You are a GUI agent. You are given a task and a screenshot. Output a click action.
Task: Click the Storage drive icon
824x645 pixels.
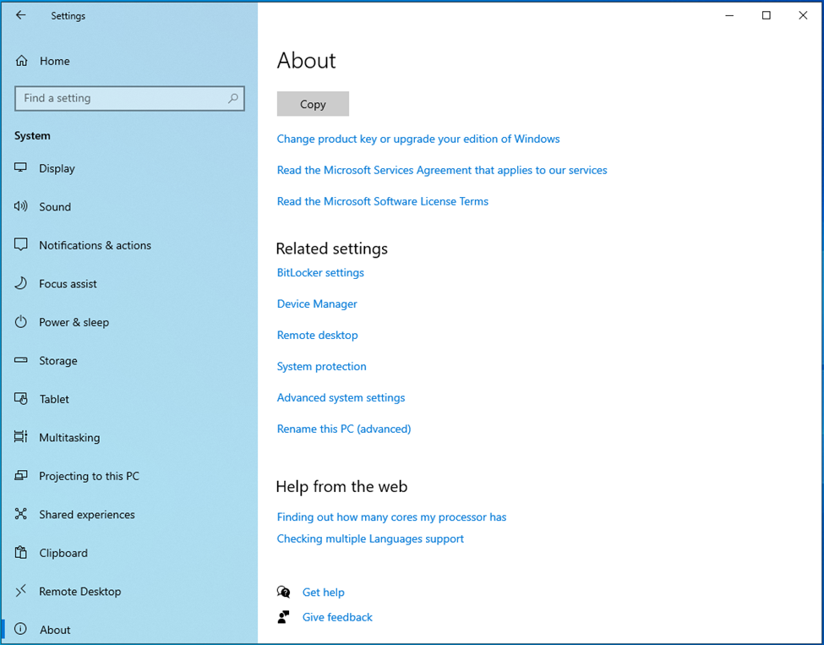[20, 360]
